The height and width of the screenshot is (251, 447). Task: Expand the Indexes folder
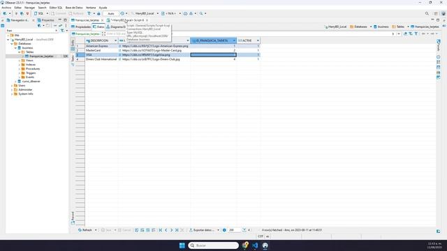pyautogui.click(x=20, y=65)
